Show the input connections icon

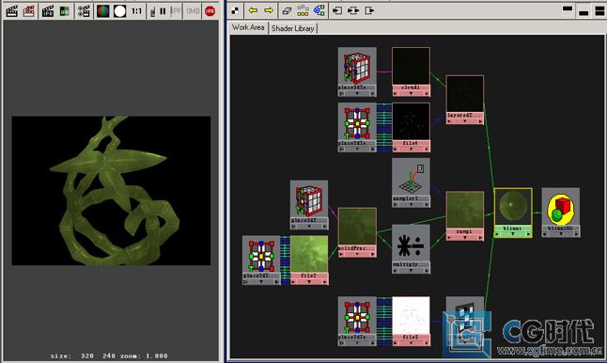337,10
